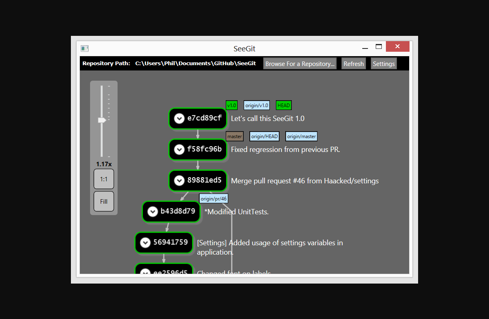Click Browse For a Repository button
This screenshot has width=489, height=319.
click(x=300, y=64)
